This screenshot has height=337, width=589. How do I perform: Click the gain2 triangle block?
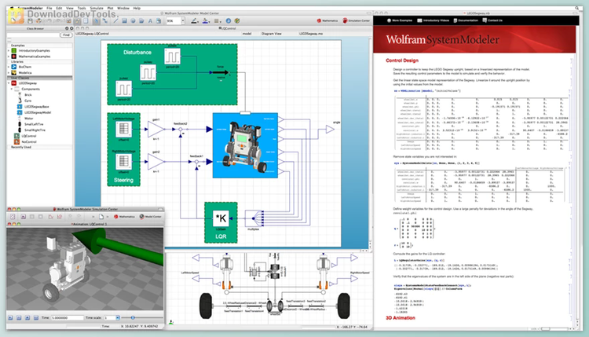155,162
